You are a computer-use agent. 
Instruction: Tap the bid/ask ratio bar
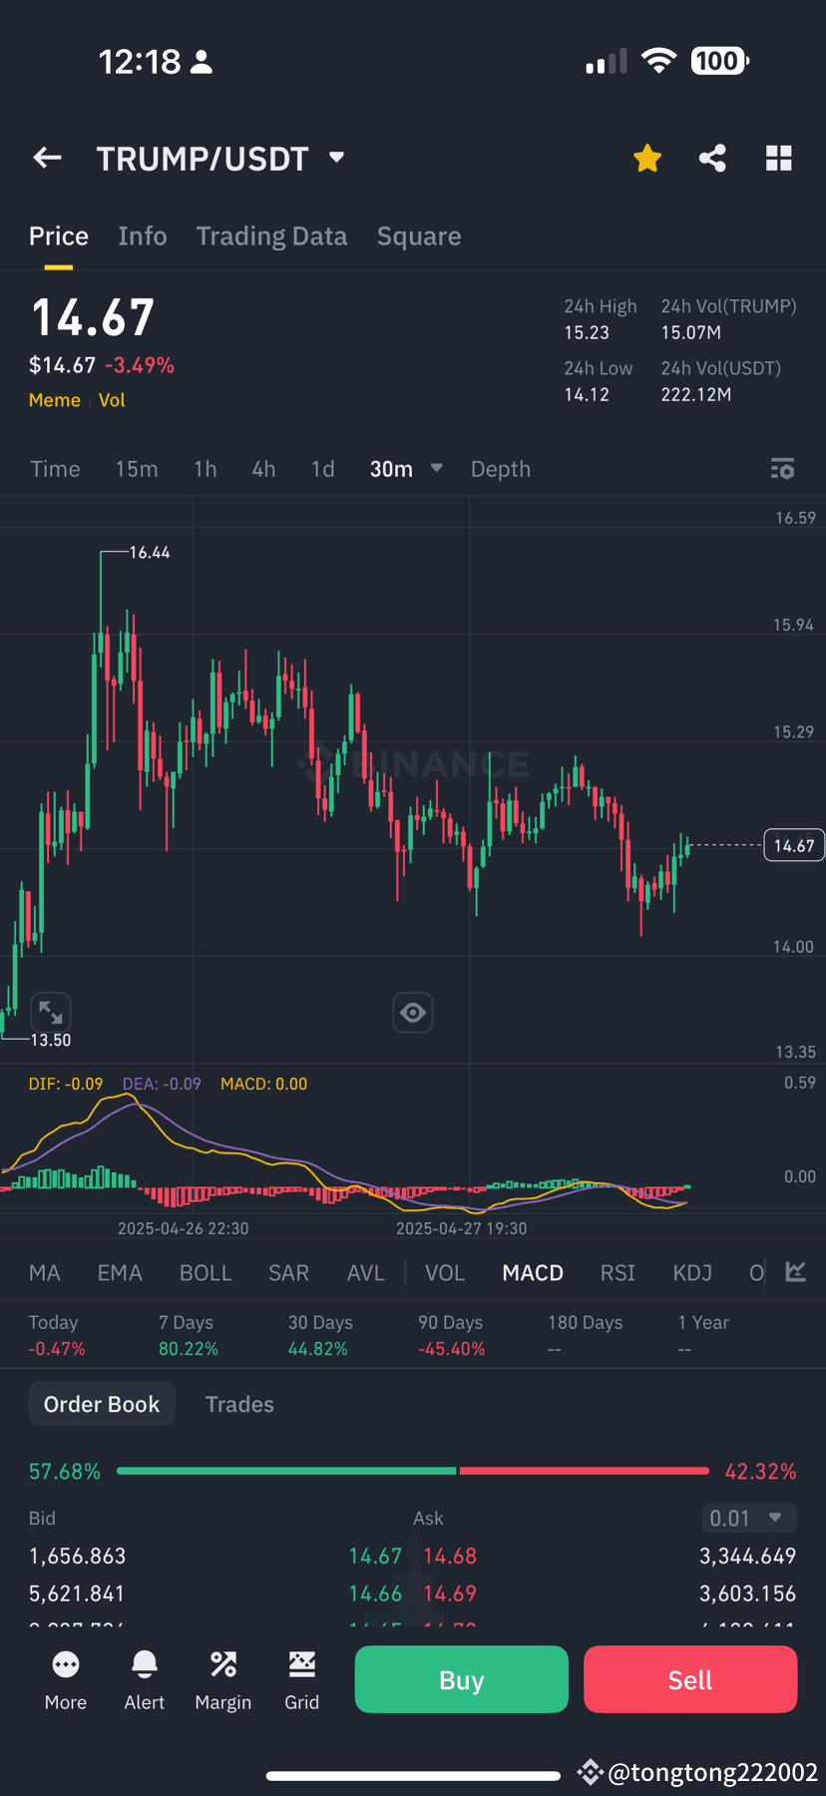pyautogui.click(x=413, y=1471)
